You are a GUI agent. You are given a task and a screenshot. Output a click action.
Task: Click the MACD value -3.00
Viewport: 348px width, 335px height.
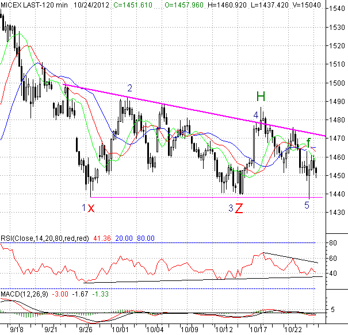click(60, 294)
